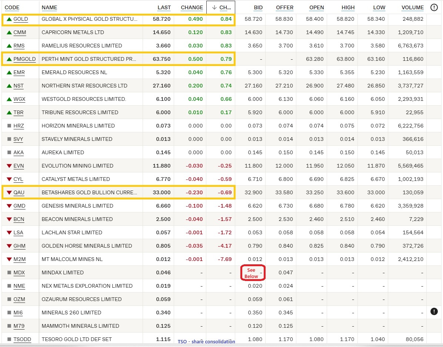Click the green up arrow beside NST

(9, 86)
